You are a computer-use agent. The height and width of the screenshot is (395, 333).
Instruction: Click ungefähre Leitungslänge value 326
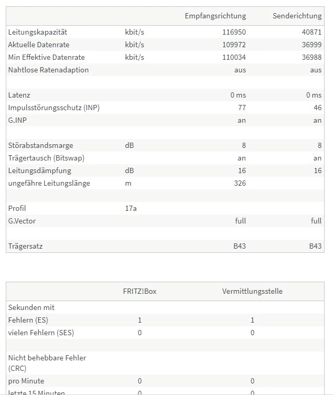(x=240, y=183)
